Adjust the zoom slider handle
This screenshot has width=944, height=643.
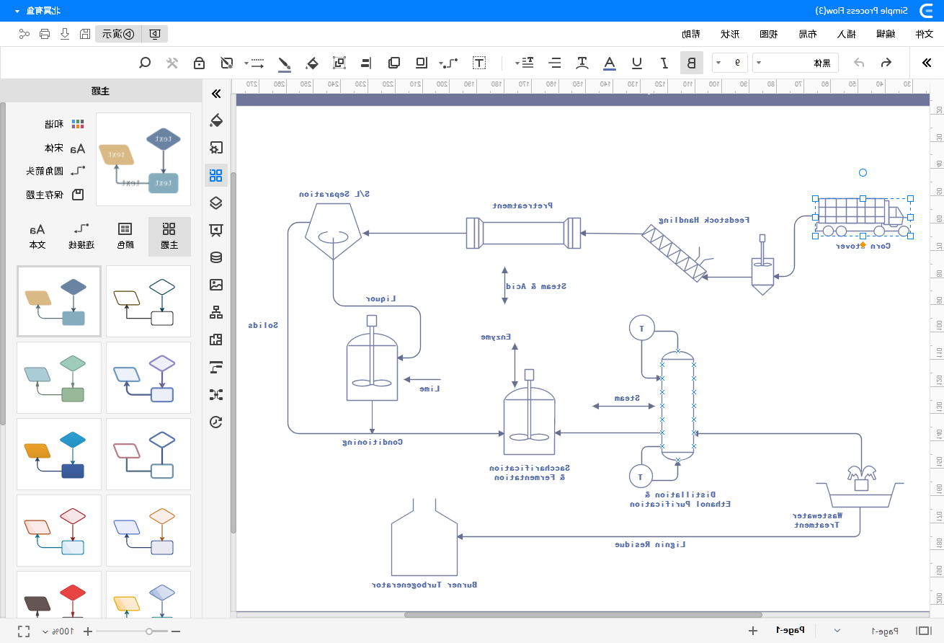[148, 631]
